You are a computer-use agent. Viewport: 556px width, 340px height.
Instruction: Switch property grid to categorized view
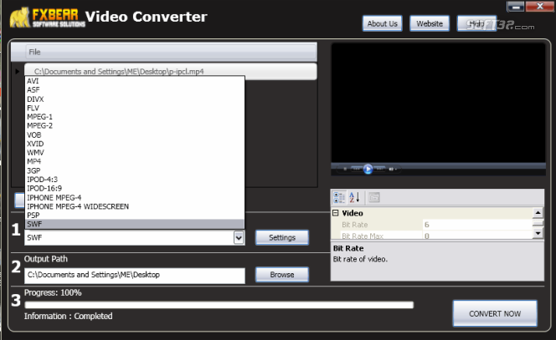(339, 197)
